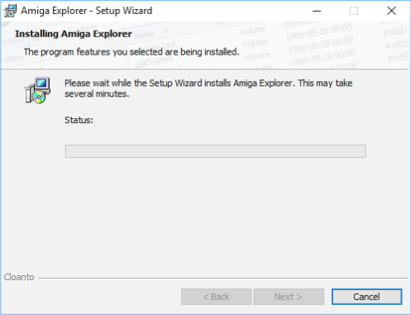The image size is (411, 315).
Task: Click the installer computer and disc icon
Action: [x=37, y=90]
